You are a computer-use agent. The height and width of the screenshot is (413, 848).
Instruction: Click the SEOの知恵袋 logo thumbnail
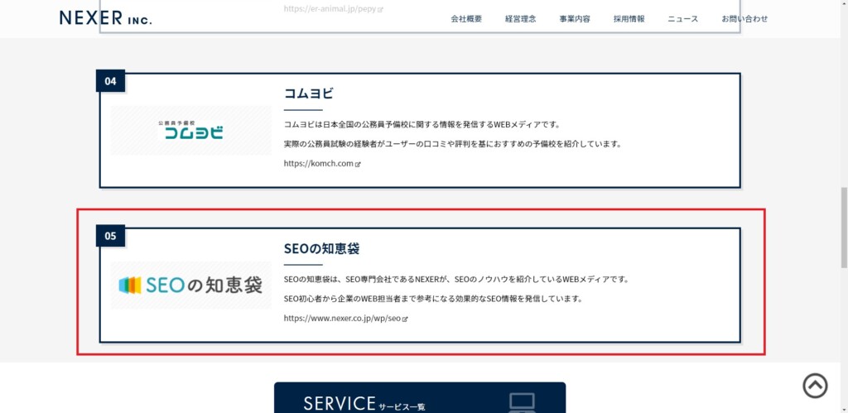tap(191, 286)
